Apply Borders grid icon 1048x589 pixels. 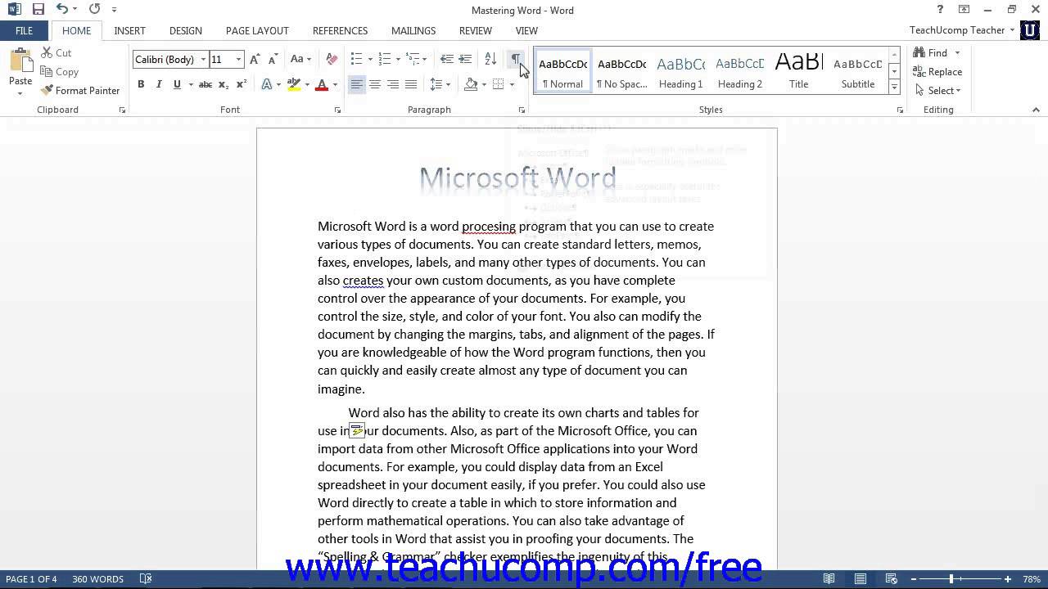point(498,84)
